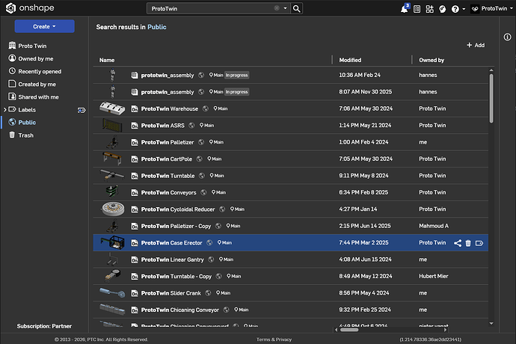Viewport: 516px width, 344px height.
Task: Click In progress label on first prototwin_assembly
Action: click(x=236, y=75)
